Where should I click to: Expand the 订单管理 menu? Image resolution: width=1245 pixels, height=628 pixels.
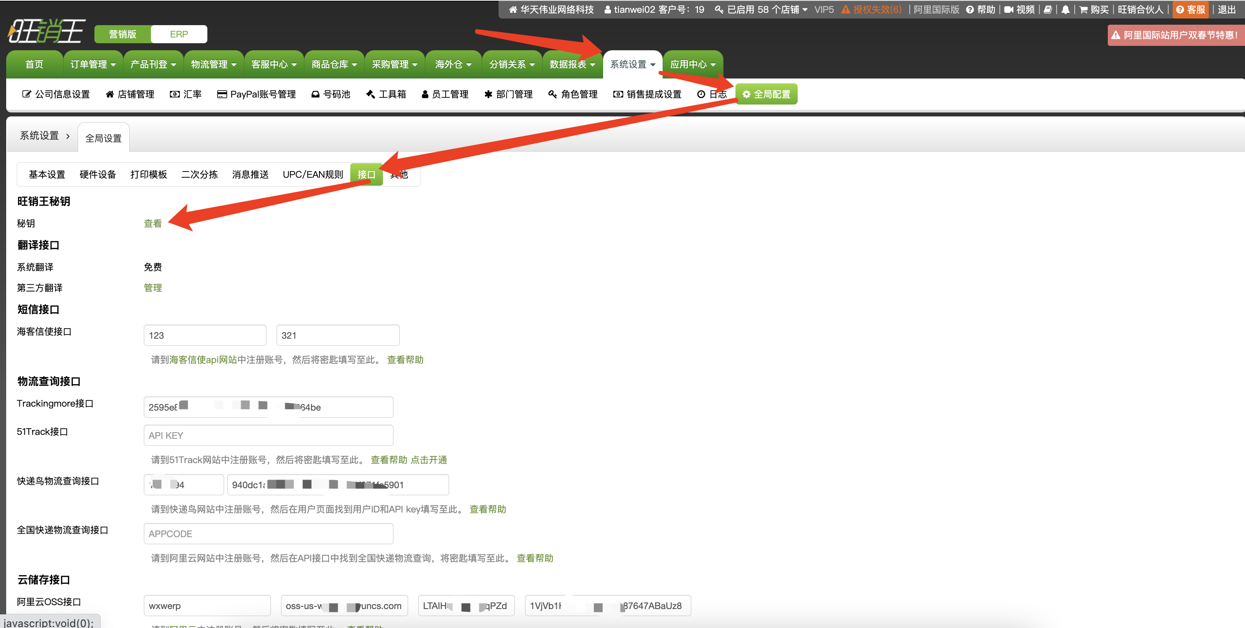click(x=93, y=64)
